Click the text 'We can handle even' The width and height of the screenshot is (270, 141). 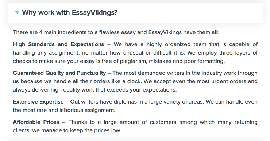coord(232,102)
